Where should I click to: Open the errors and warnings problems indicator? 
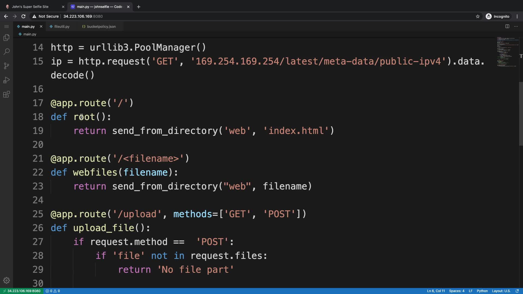pyautogui.click(x=53, y=291)
